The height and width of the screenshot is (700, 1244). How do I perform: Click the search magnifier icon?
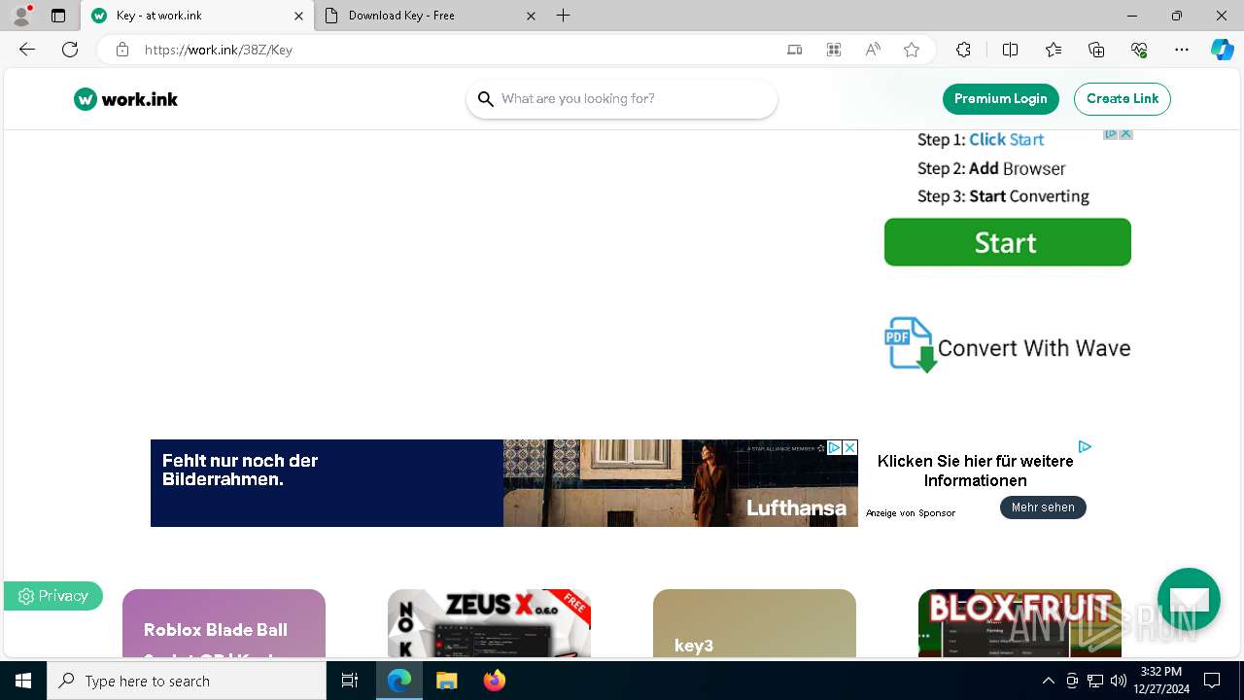[486, 99]
